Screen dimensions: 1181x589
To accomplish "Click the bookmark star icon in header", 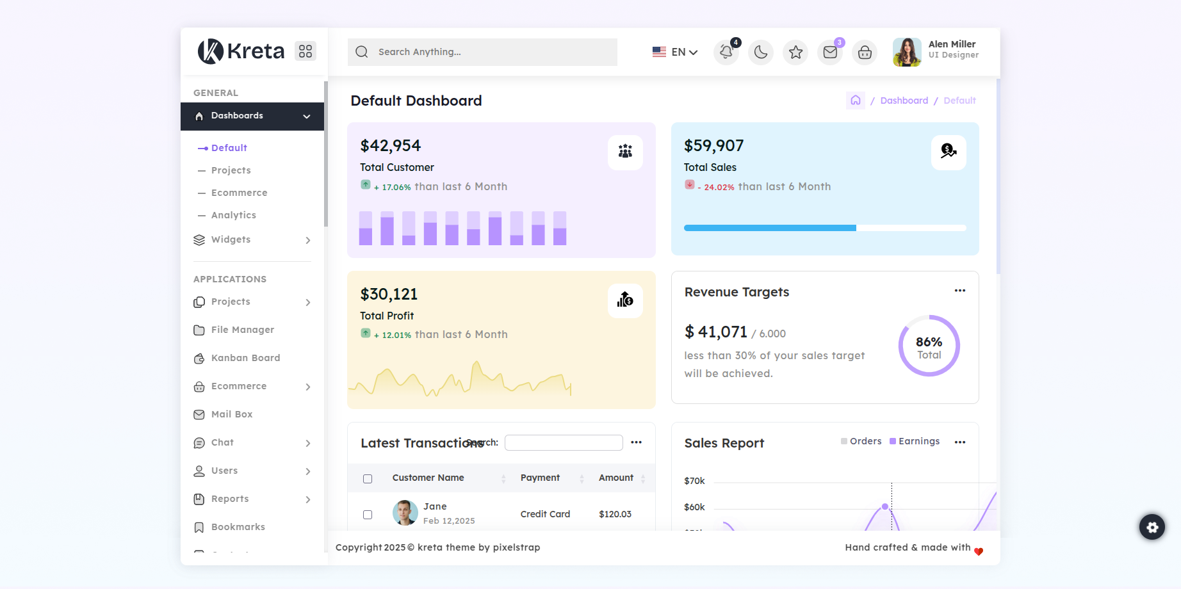I will pyautogui.click(x=795, y=52).
